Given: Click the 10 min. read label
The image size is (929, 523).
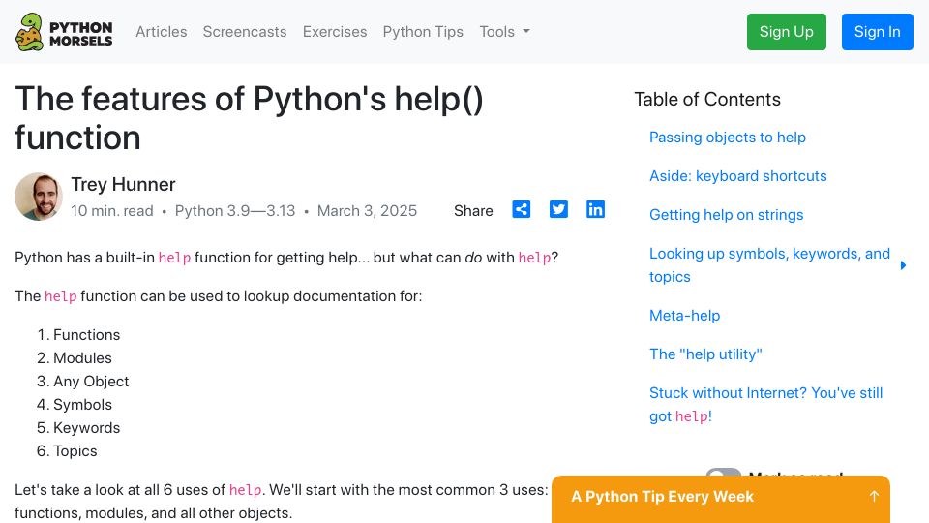Looking at the screenshot, I should pos(112,210).
